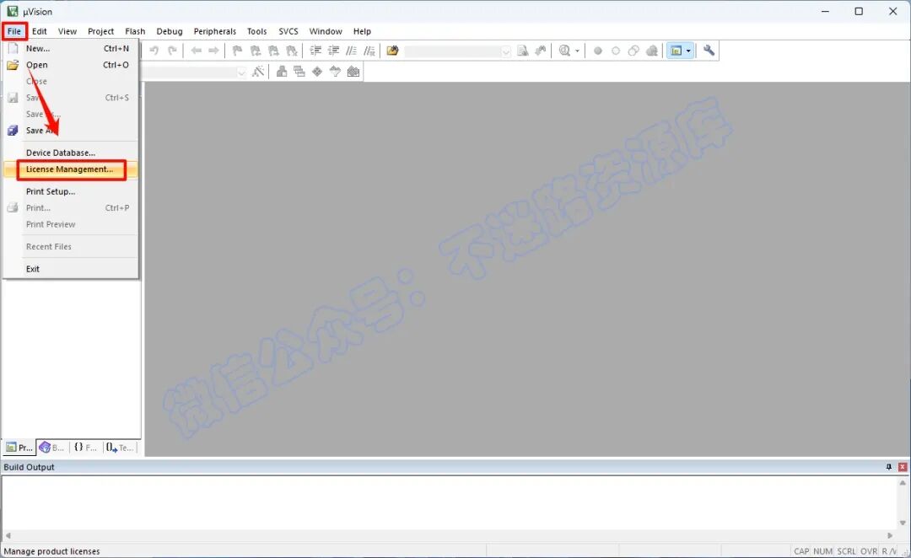Switch to the Templates (Te...) tab
This screenshot has width=911, height=558.
121,447
